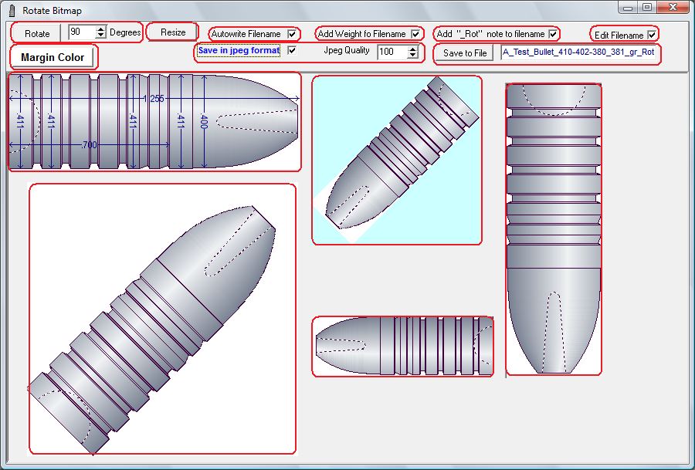Click the filename text field
The height and width of the screenshot is (470, 695).
(578, 52)
